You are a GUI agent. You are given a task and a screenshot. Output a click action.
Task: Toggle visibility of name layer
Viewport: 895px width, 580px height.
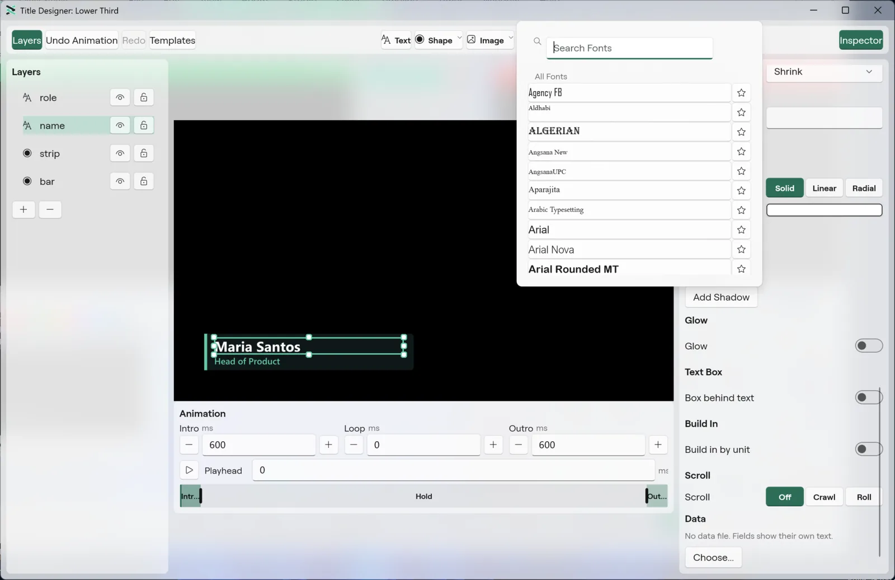(120, 125)
